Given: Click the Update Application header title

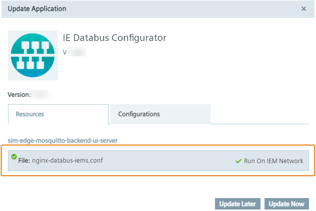Looking at the screenshot, I should [x=36, y=9].
